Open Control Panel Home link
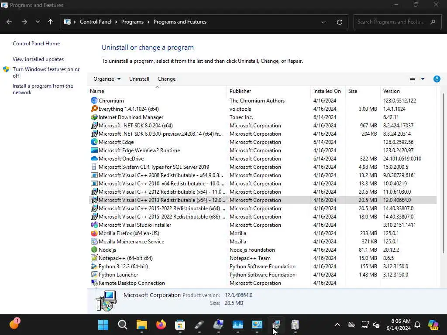Viewport: 447px width, 335px height. (36, 44)
